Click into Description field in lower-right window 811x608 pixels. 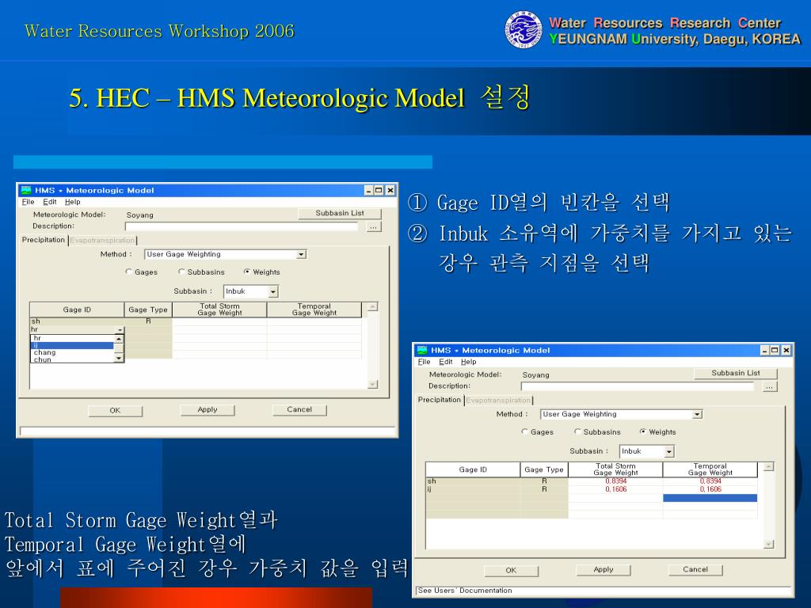pyautogui.click(x=638, y=386)
